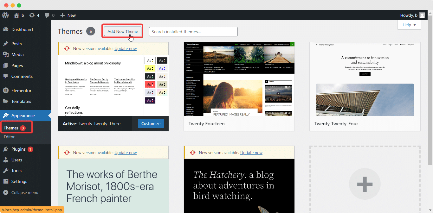This screenshot has height=213, width=433.
Task: Click Update now above Berthe Morisot theme
Action: coord(126,153)
